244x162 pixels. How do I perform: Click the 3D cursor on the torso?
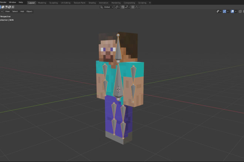[118, 89]
